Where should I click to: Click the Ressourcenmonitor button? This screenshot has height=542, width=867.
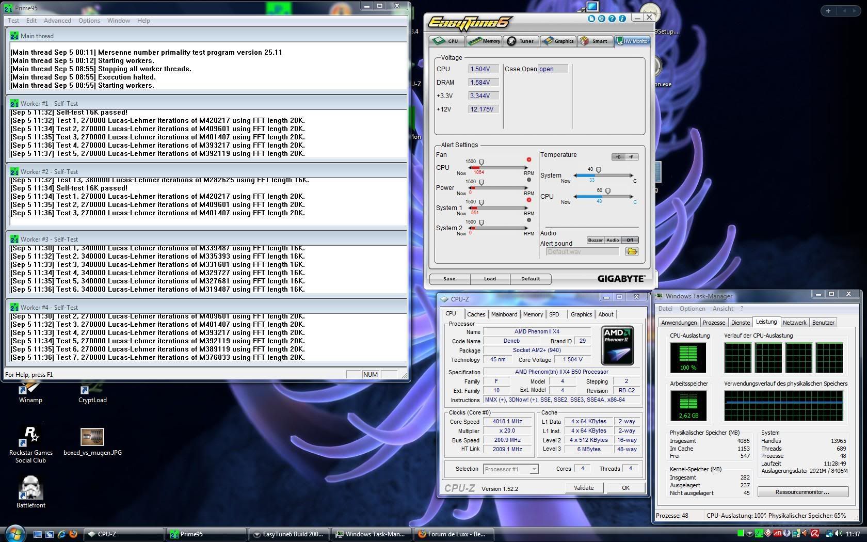[802, 492]
